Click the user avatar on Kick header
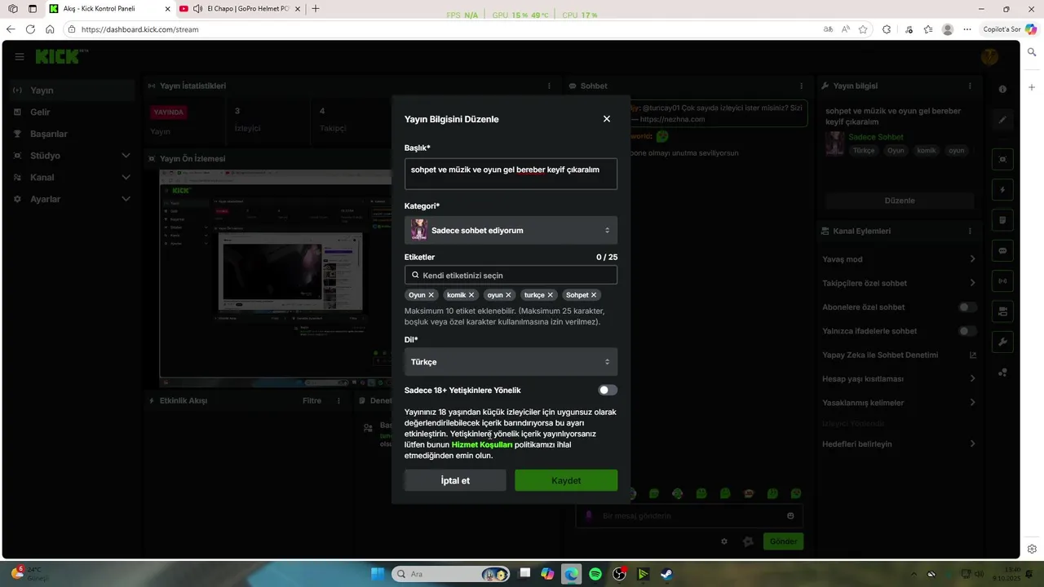Screen dimensions: 1044x587 [989, 56]
